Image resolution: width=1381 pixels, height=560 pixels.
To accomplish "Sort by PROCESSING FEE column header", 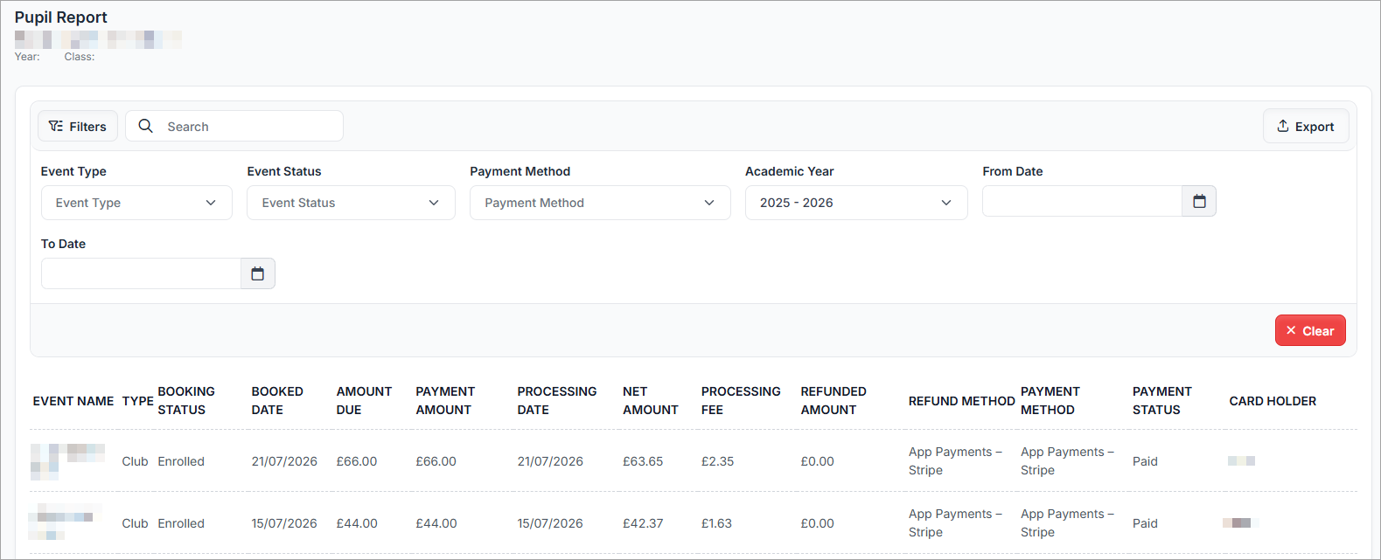I will click(x=741, y=400).
